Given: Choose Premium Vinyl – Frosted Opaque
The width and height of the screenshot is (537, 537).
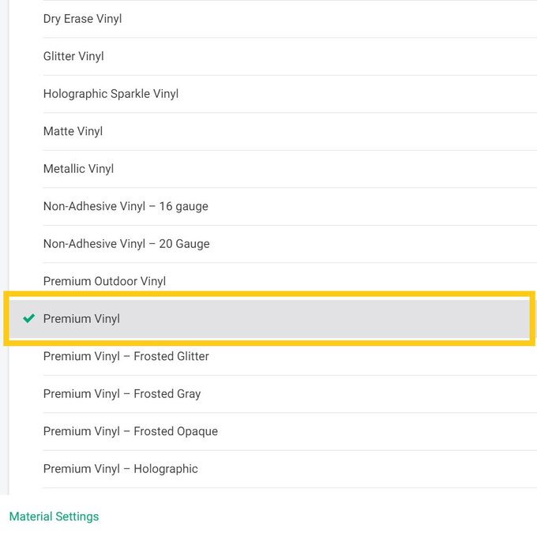Looking at the screenshot, I should pyautogui.click(x=130, y=431).
